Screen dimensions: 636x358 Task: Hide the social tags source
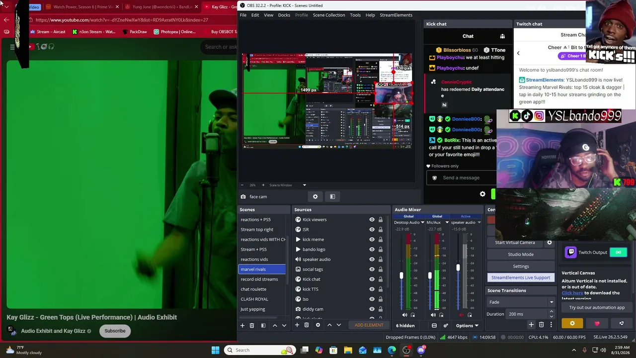pos(372,269)
